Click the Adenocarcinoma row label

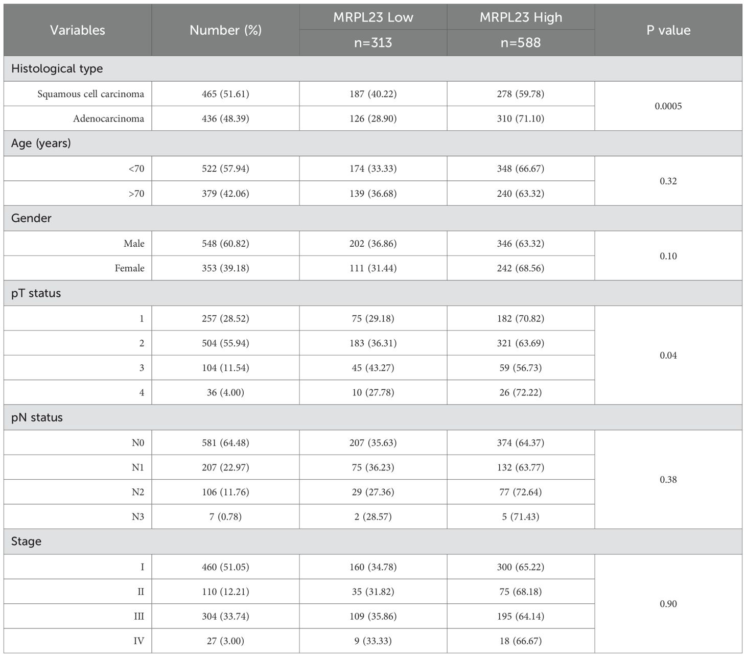[108, 119]
